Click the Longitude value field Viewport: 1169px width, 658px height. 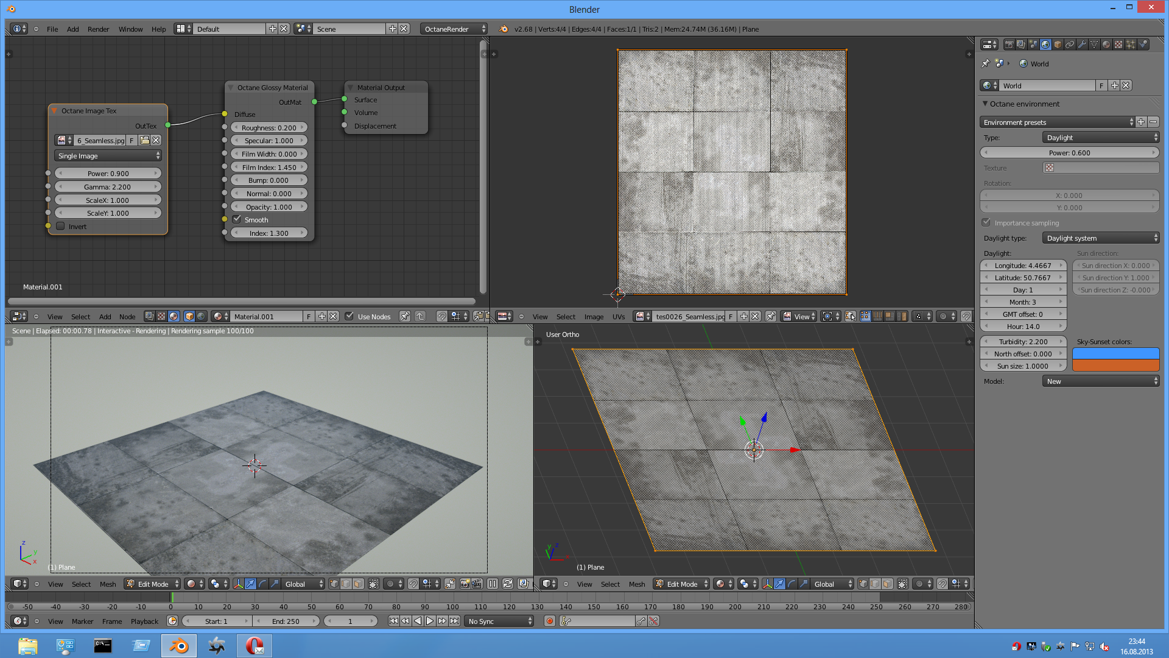click(1023, 266)
